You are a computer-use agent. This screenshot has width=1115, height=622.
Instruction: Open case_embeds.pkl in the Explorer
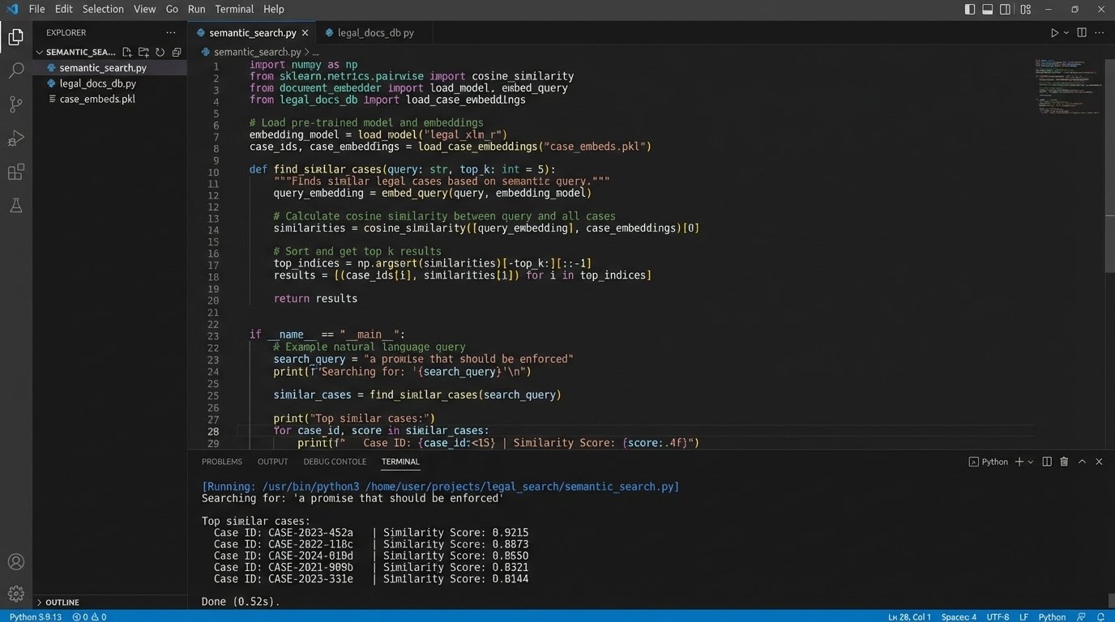coord(96,99)
